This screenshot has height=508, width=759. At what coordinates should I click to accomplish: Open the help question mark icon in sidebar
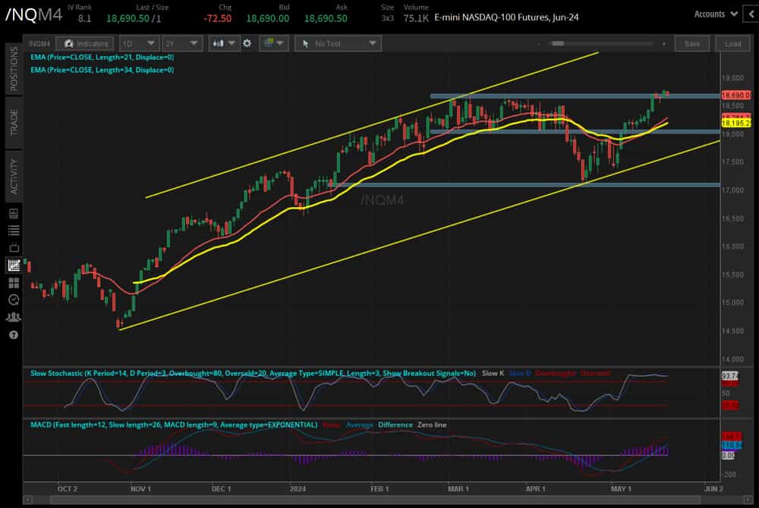13,334
